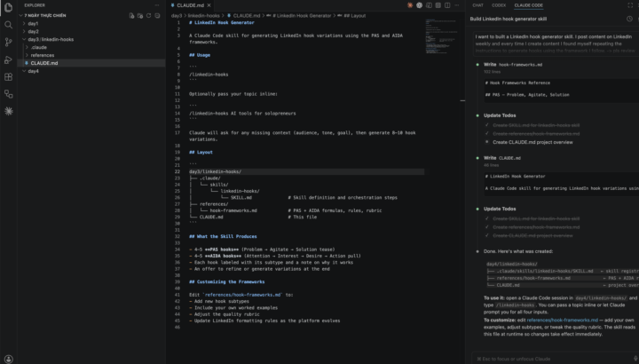Click the orange Claude icon in editor toolbar
Screen dimensions: 639x364
[x=410, y=5]
